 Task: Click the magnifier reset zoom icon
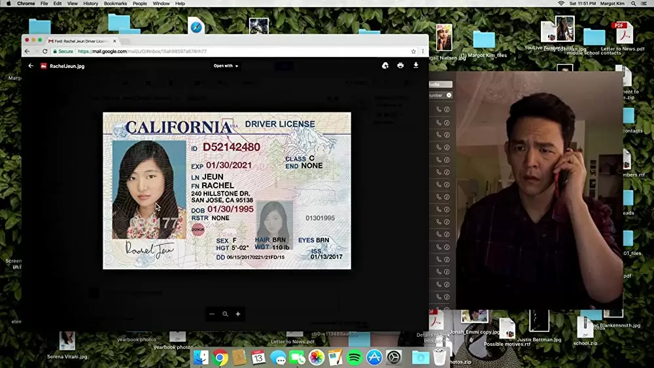tap(225, 314)
